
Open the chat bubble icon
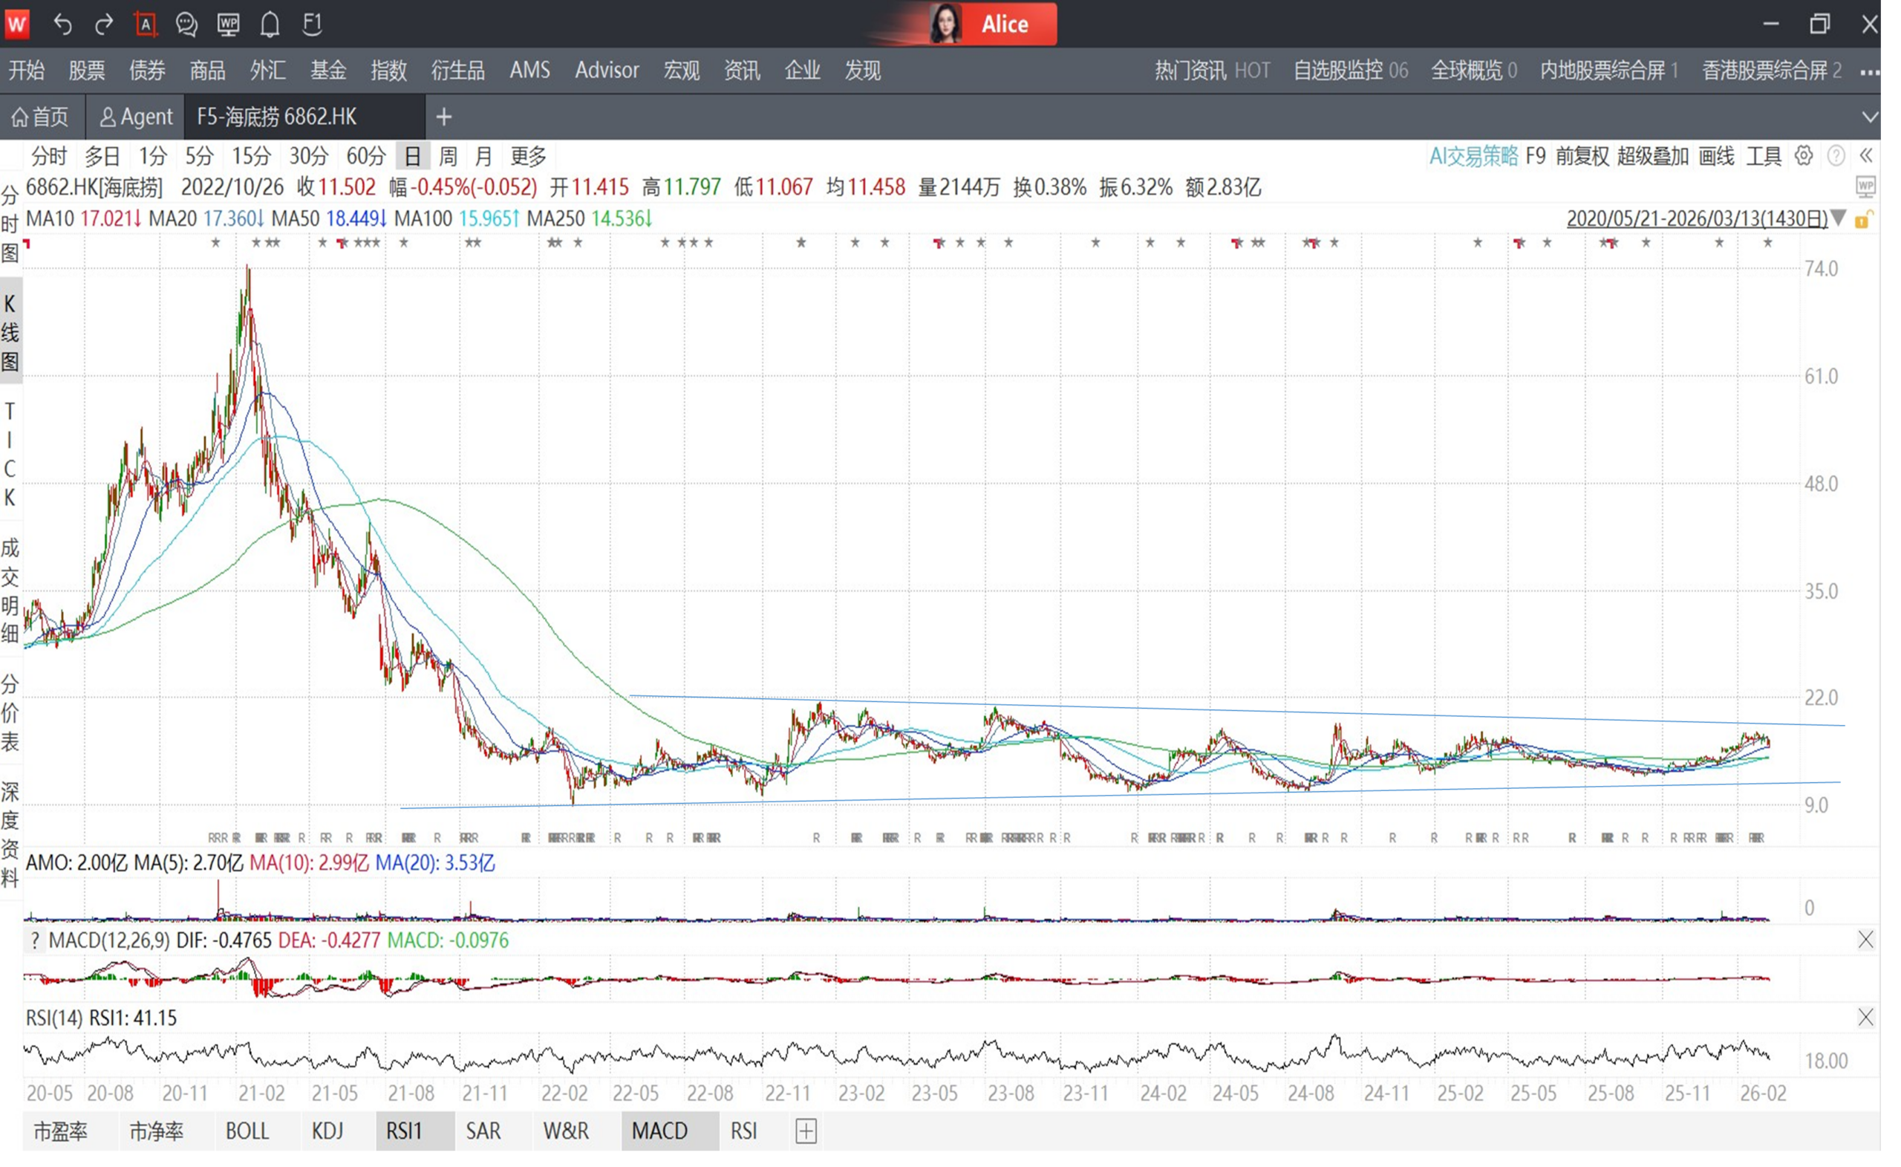click(186, 25)
